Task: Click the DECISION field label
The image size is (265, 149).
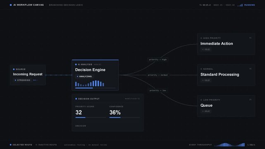Action: [x=81, y=126]
